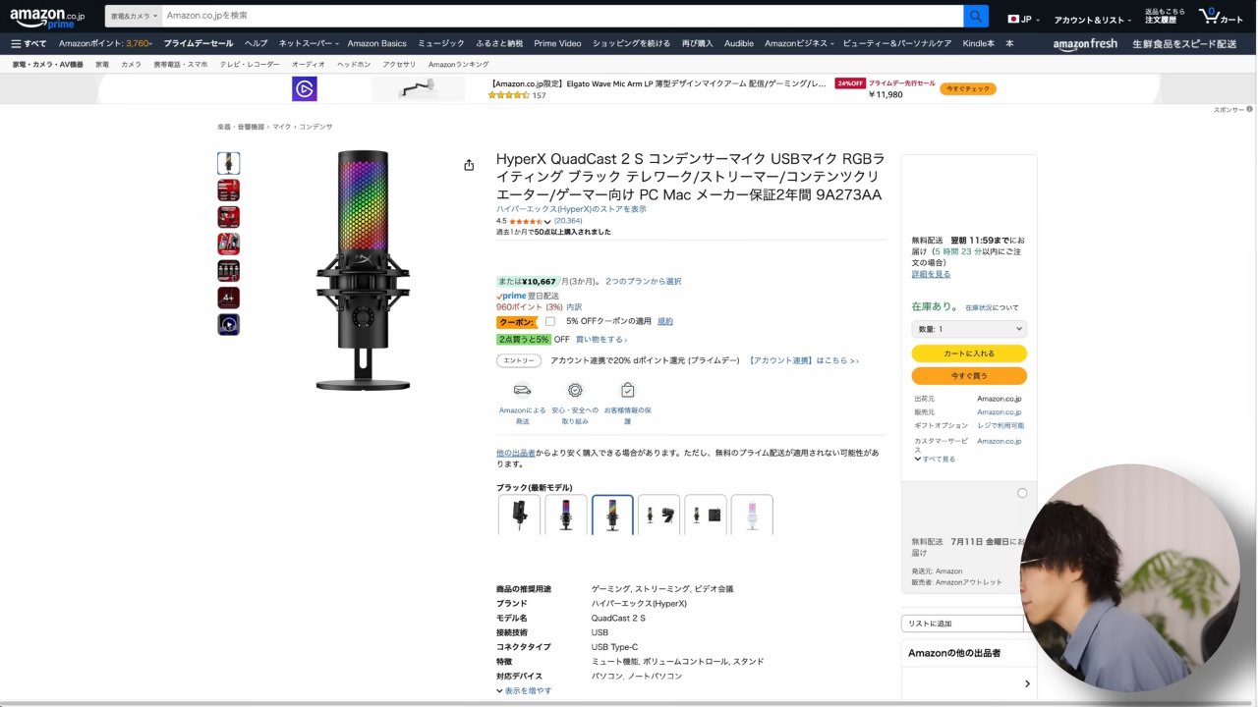Viewport: 1258px width, 707px height.
Task: Select fifth product image thumbnail
Action: [x=228, y=271]
